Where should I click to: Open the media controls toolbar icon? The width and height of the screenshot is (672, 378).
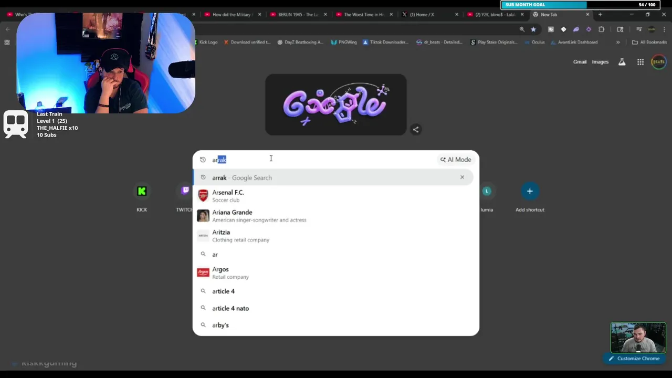(x=639, y=29)
